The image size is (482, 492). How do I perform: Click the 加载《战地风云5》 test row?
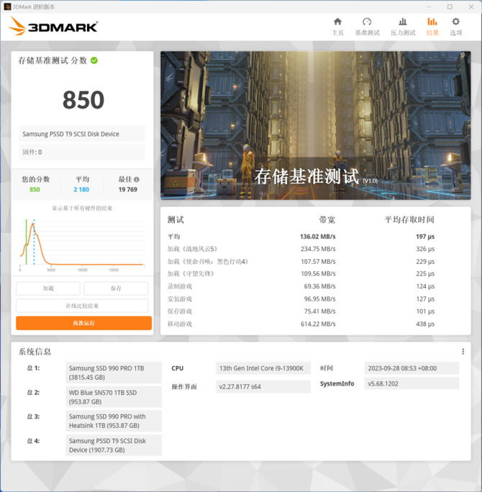click(x=301, y=249)
